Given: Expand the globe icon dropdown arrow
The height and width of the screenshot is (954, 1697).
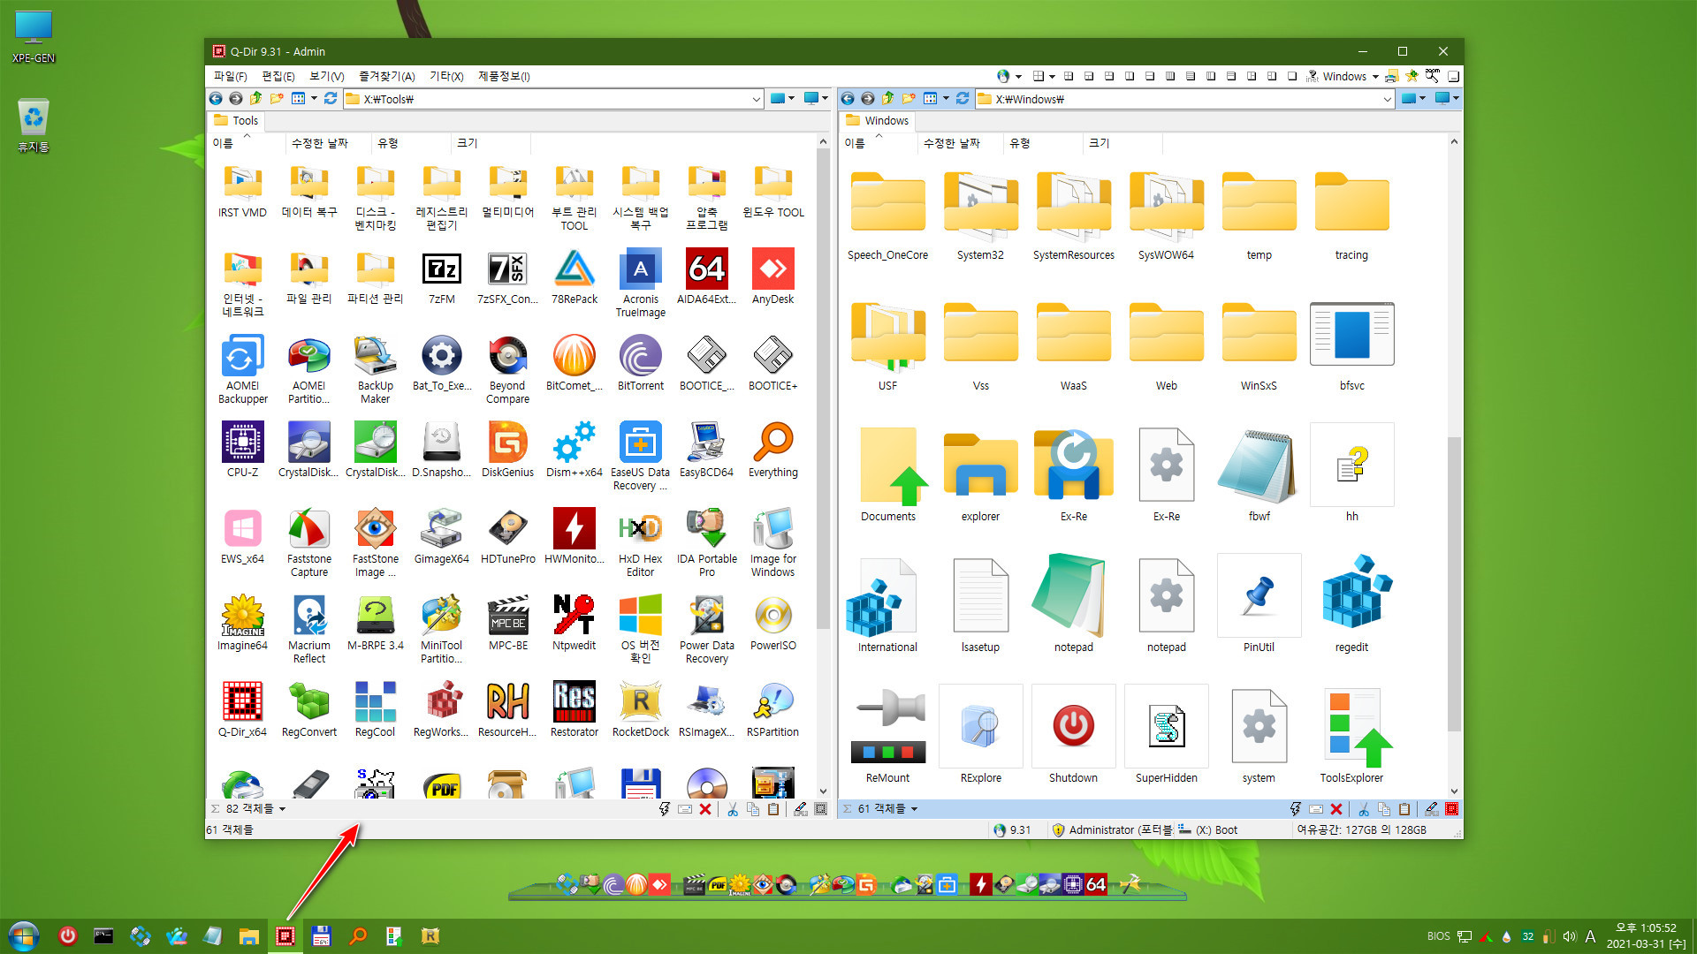Looking at the screenshot, I should pyautogui.click(x=1018, y=76).
